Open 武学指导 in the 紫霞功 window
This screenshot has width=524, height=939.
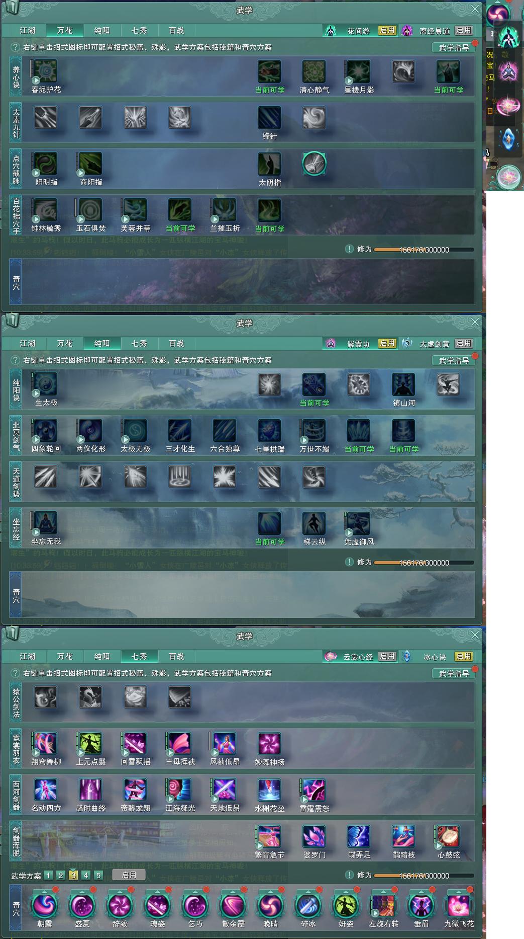(454, 360)
